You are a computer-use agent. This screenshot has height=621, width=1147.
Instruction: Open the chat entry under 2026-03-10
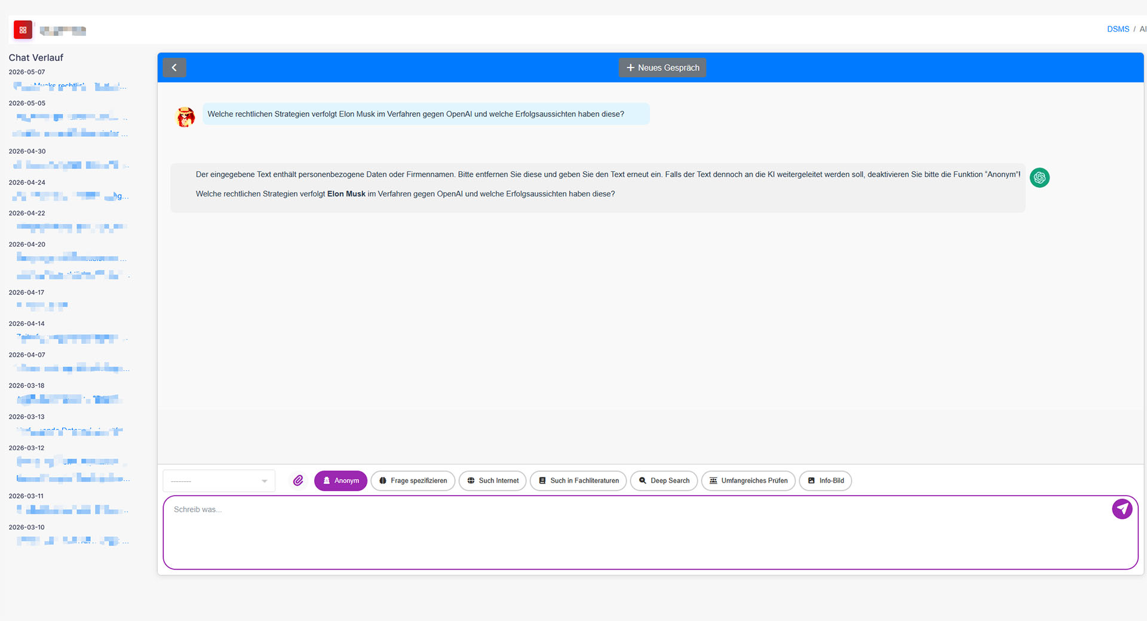pyautogui.click(x=72, y=541)
